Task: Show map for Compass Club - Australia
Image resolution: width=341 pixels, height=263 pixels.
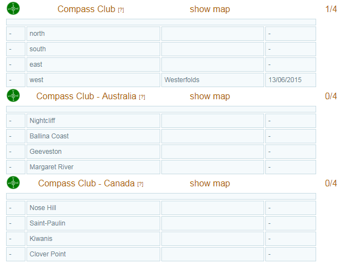Action: point(209,96)
